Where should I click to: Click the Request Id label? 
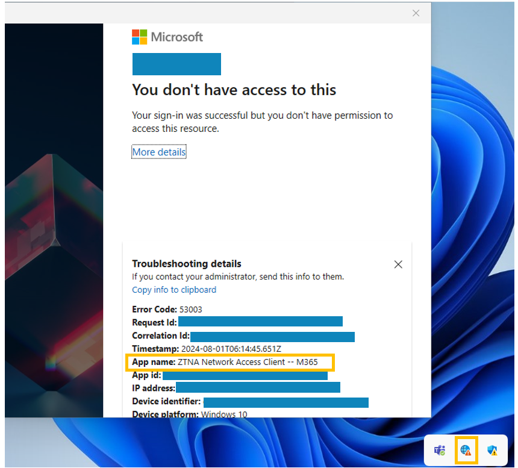click(x=154, y=322)
